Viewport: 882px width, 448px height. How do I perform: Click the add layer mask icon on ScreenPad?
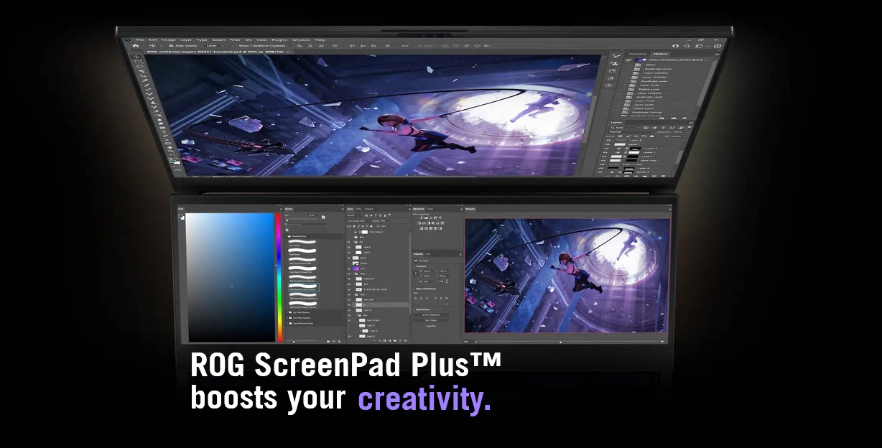point(385,341)
